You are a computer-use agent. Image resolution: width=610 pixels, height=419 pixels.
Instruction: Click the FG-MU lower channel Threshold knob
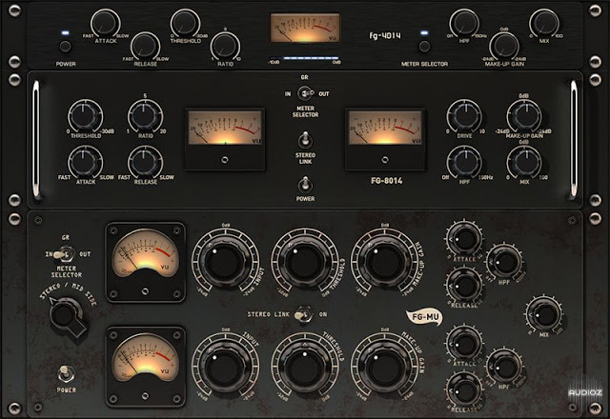pos(305,366)
